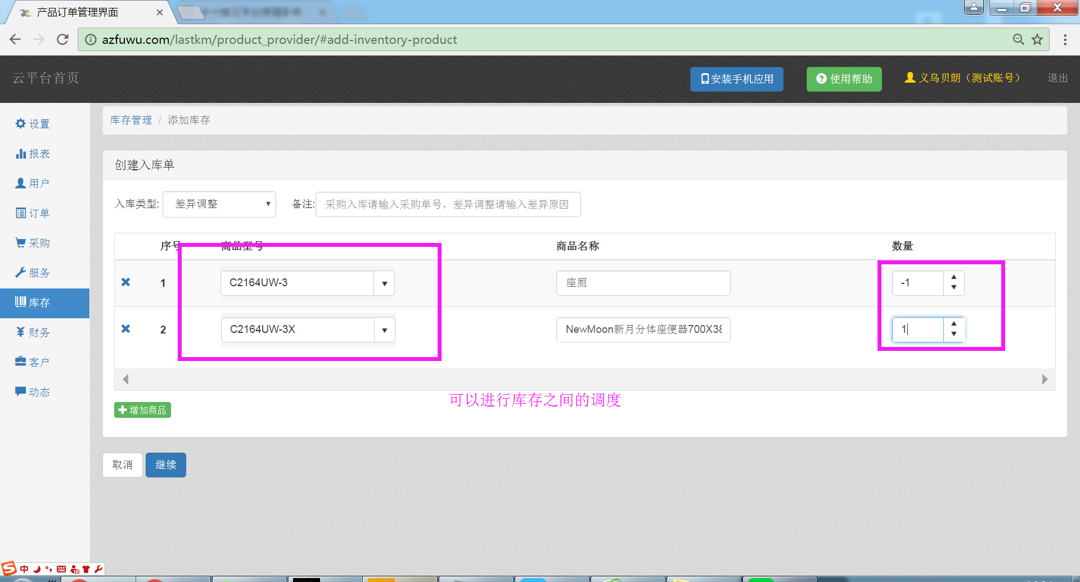Open the 入库类型 差异调整 dropdown

pyautogui.click(x=219, y=204)
